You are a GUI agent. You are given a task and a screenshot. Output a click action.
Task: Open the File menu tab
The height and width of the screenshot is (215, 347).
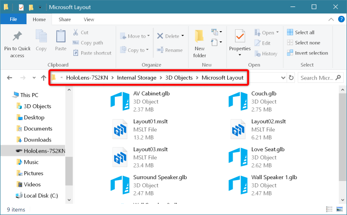pos(13,20)
